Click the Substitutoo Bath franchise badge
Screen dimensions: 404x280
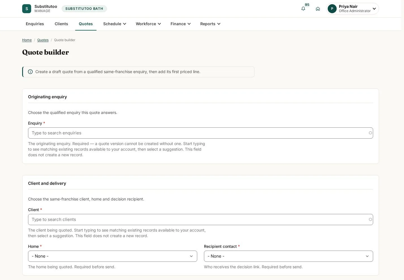click(x=84, y=9)
